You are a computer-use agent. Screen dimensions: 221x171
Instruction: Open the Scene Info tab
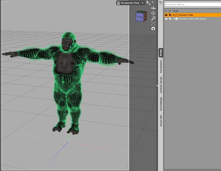coord(161,121)
